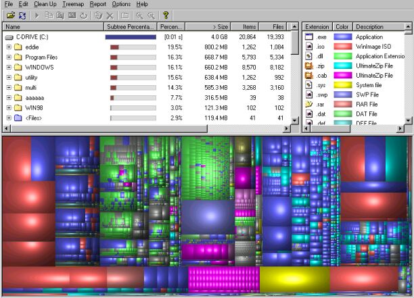The height and width of the screenshot is (298, 414).
Task: Sort by the Description column header
Action: 379,27
